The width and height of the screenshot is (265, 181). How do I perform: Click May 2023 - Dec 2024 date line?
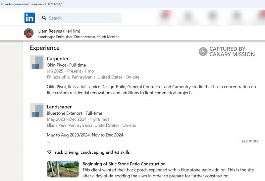pyautogui.click(x=78, y=119)
